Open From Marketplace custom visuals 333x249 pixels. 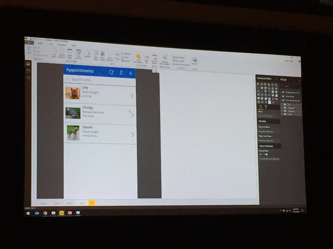pos(138,59)
